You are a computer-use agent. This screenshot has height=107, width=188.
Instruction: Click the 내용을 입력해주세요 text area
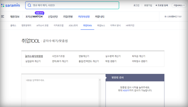coord(62,93)
